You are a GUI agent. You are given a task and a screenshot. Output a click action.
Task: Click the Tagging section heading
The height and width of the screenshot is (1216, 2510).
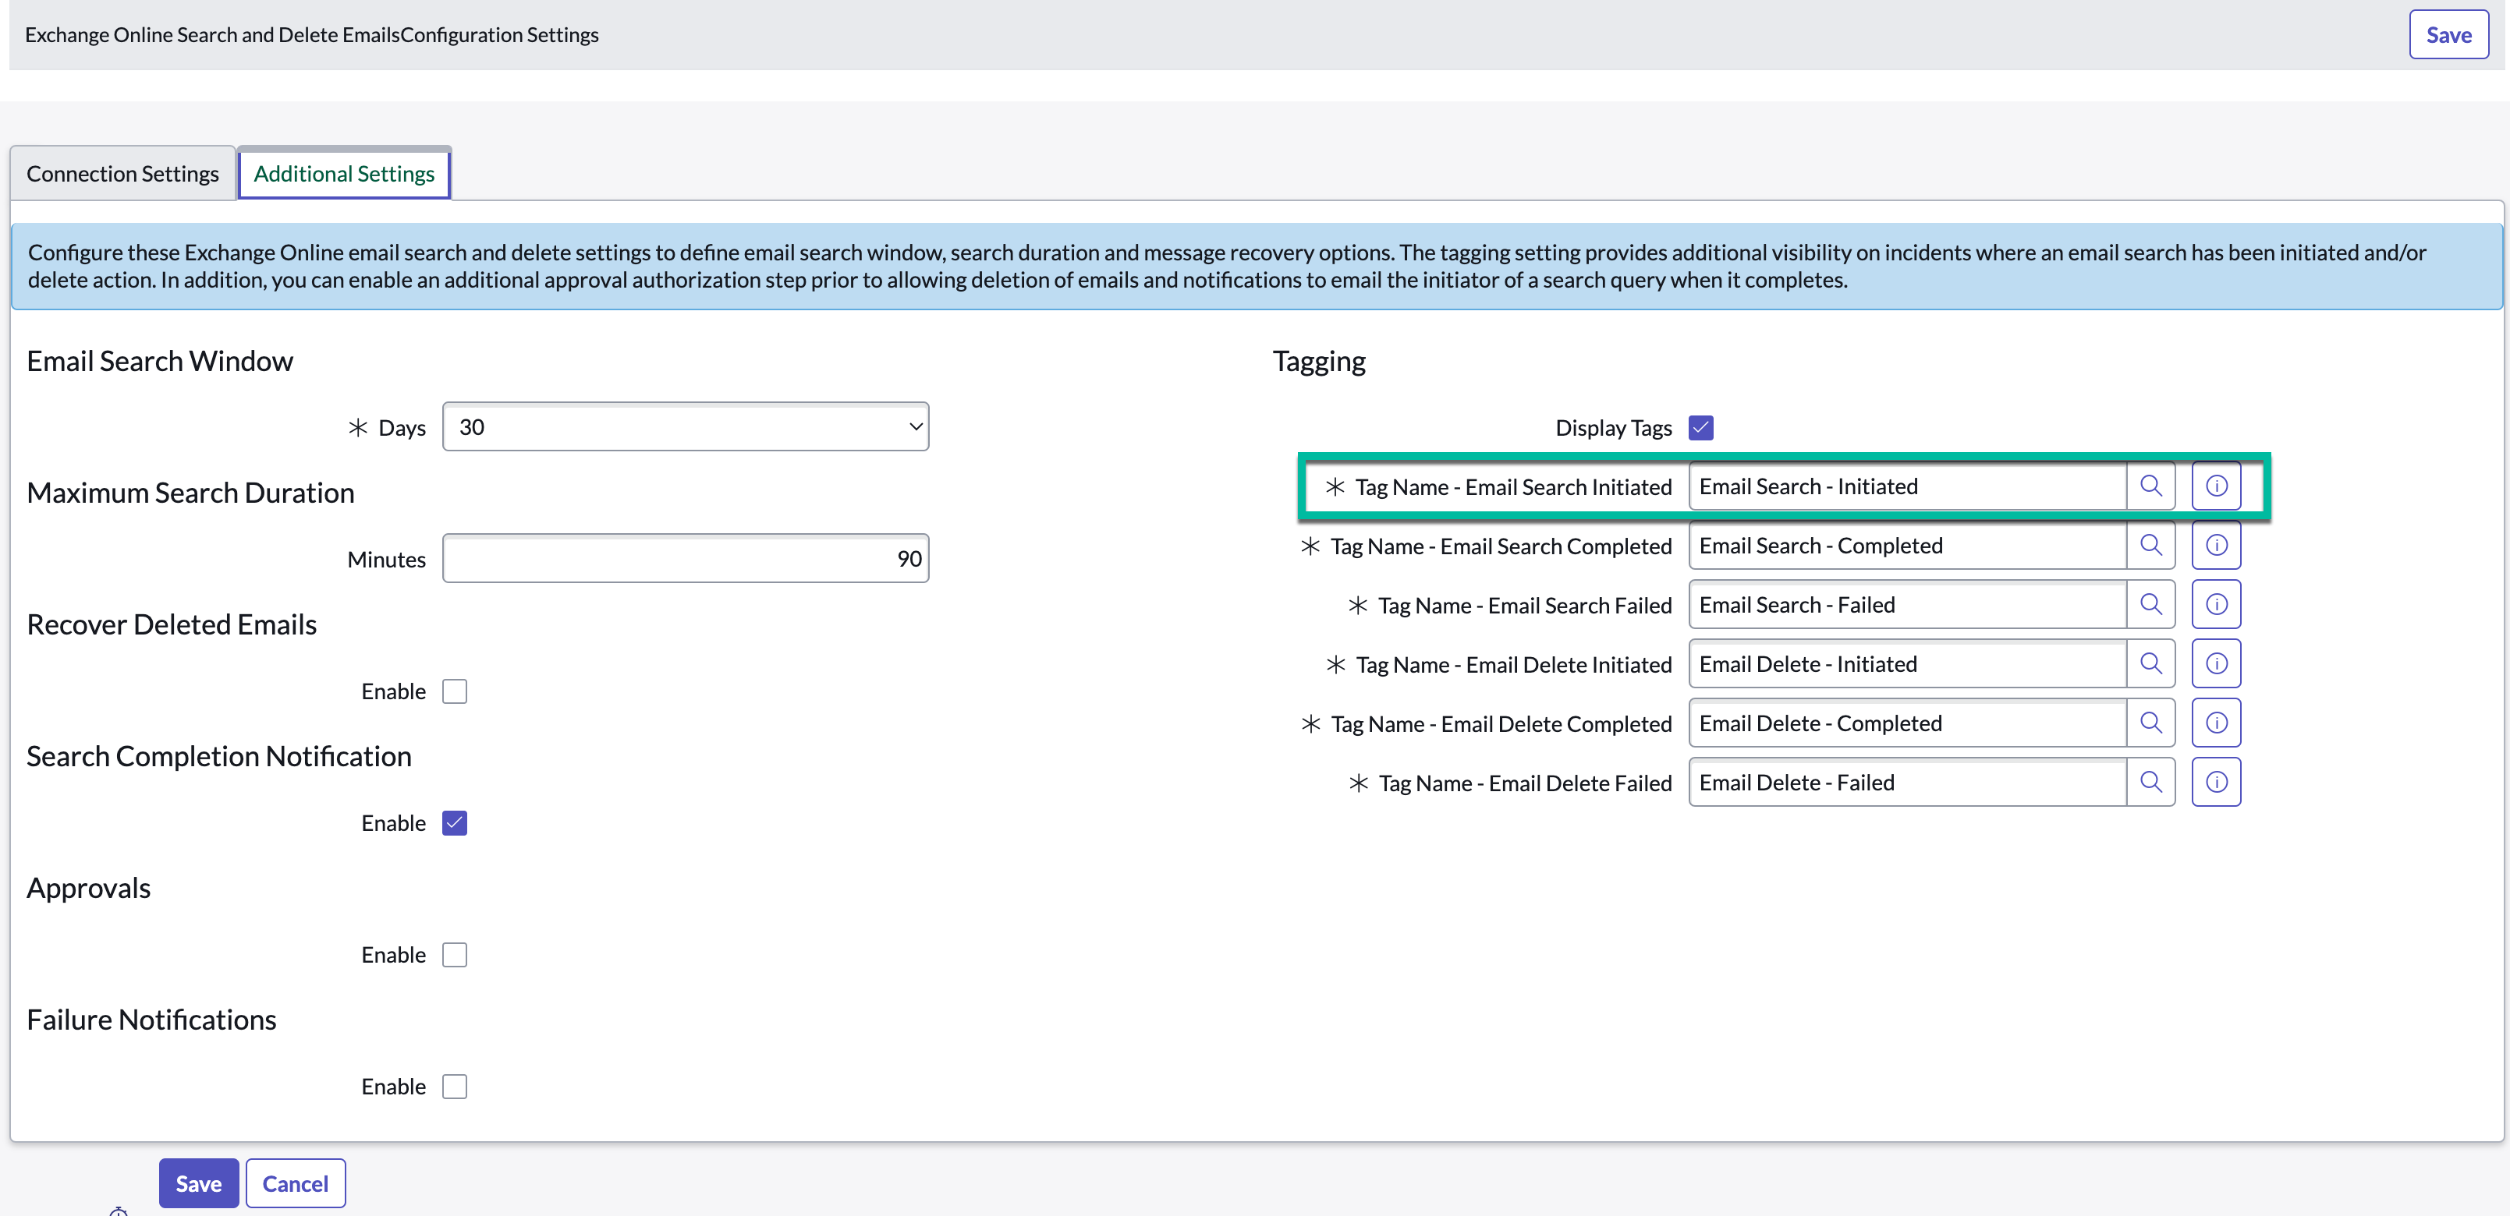click(1318, 361)
